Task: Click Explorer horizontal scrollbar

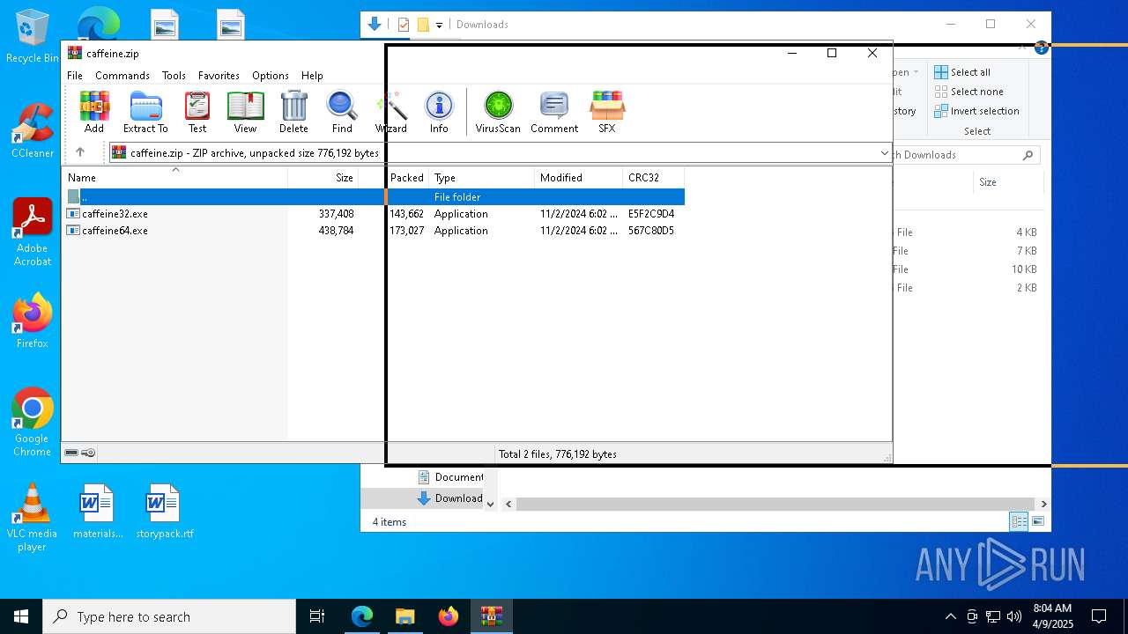Action: 775,505
